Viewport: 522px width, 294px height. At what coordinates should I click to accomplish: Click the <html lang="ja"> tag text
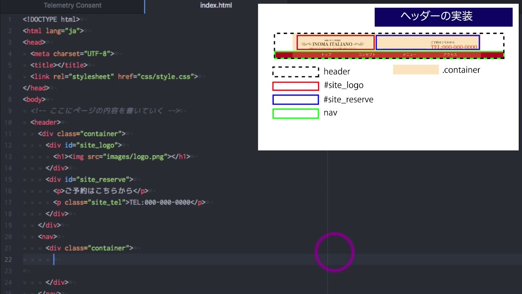(53, 31)
